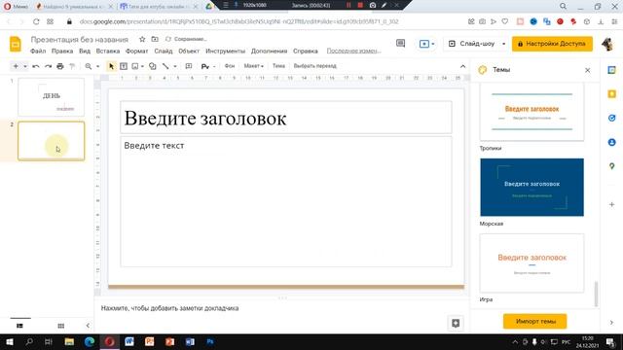The height and width of the screenshot is (350, 623).
Task: Start Слайд-шоу presentation
Action: click(472, 44)
